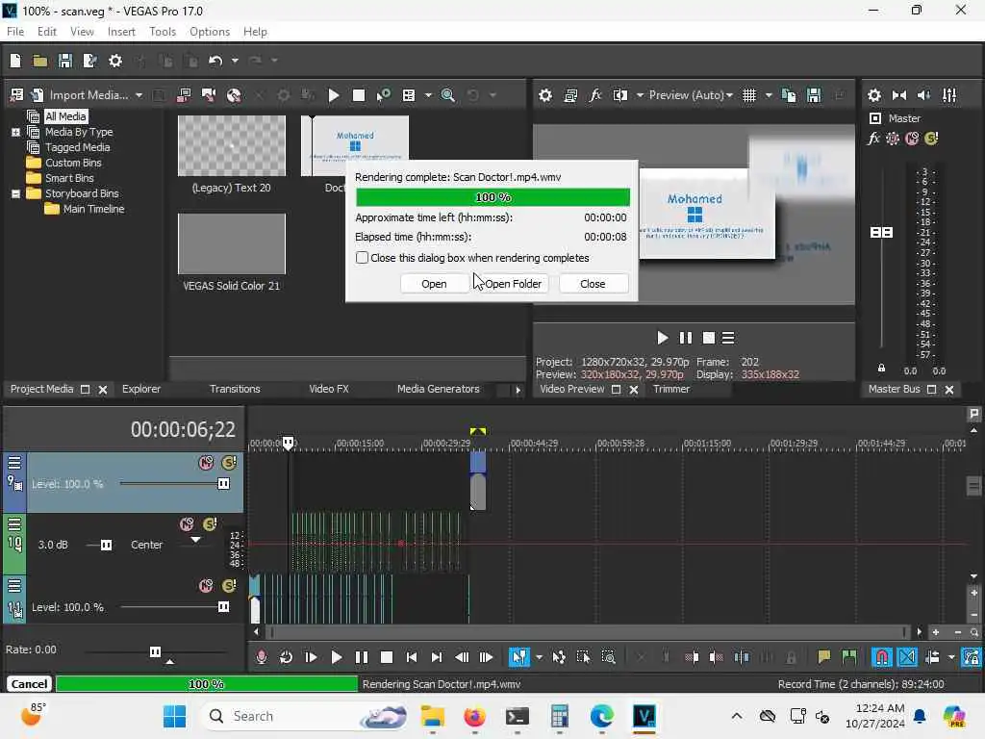Viewport: 985px width, 739px height.
Task: Toggle Master fader lock icon
Action: point(881,368)
